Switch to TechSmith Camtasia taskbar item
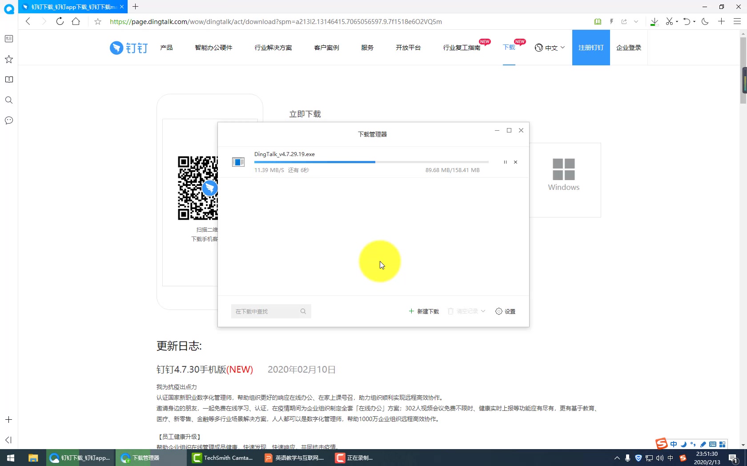 pyautogui.click(x=223, y=458)
